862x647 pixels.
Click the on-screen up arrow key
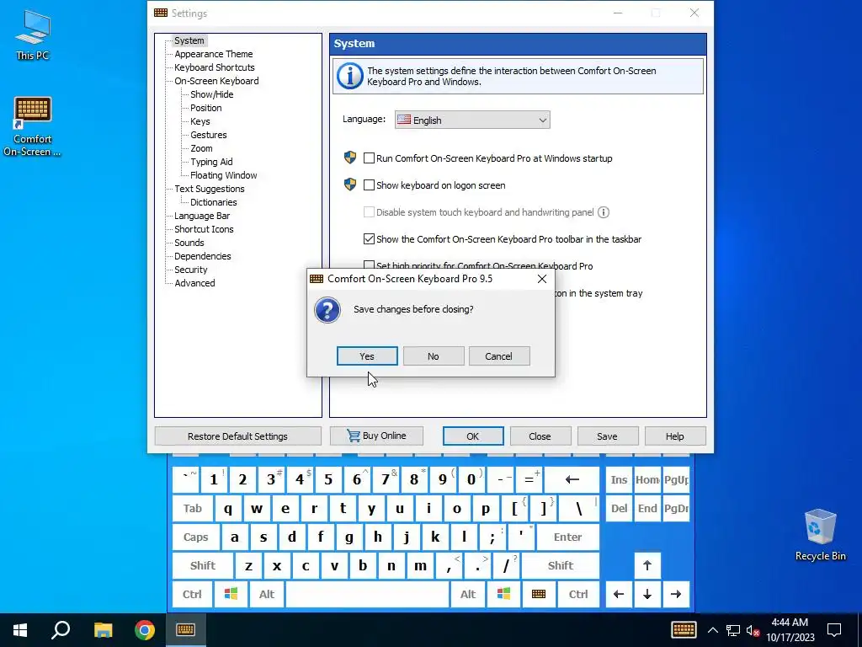[647, 565]
